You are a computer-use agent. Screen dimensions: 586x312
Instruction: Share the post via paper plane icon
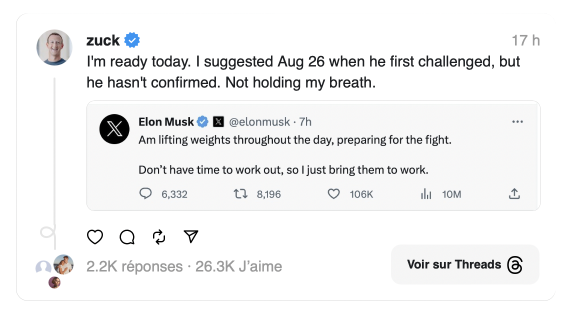coord(191,236)
